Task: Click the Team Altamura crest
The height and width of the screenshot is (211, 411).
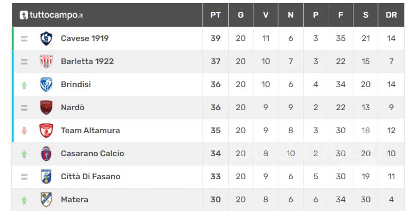Action: point(46,130)
